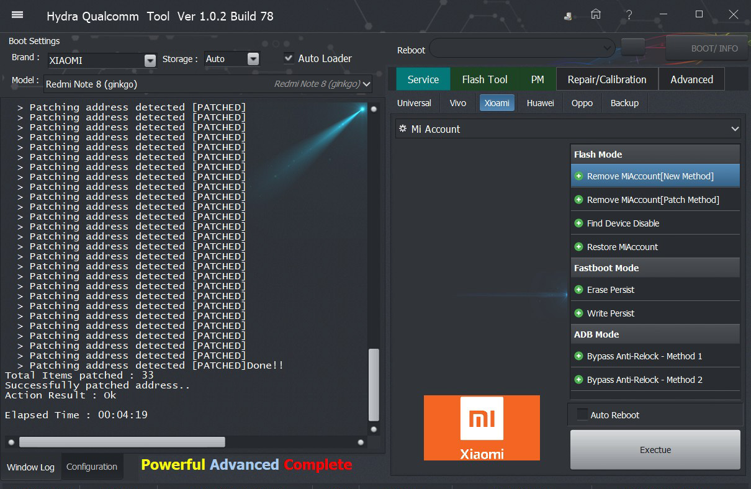The image size is (751, 489).
Task: Click the log's horizontal scrollbar thumb
Action: [122, 442]
